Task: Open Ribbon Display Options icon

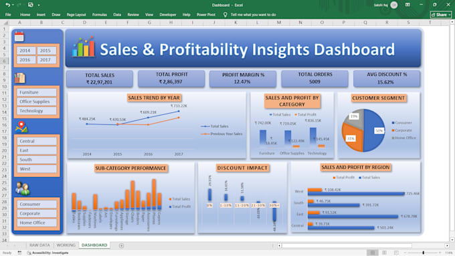Action: [x=407, y=5]
